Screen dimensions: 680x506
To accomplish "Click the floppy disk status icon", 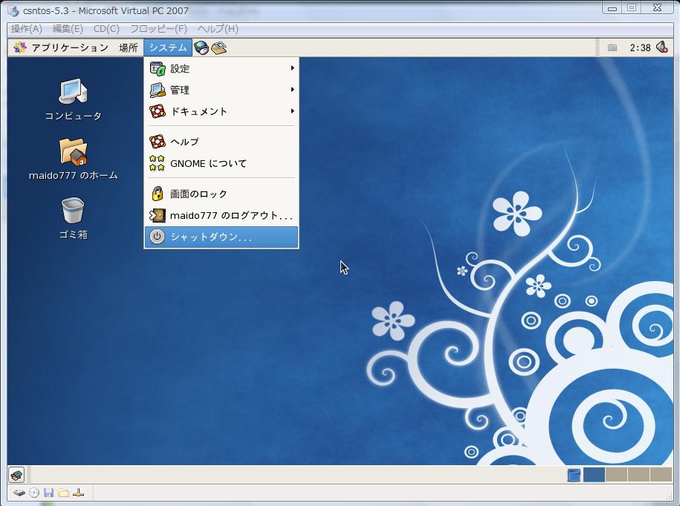I will point(49,493).
